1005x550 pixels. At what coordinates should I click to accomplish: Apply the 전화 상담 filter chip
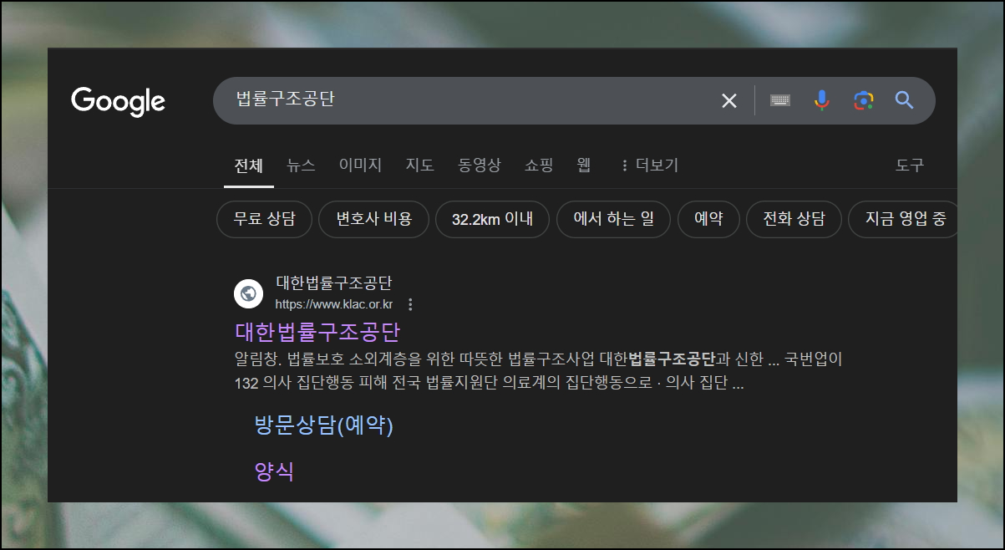coord(794,220)
